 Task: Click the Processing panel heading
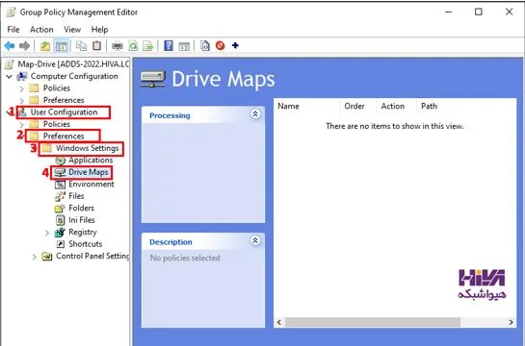[x=170, y=115]
